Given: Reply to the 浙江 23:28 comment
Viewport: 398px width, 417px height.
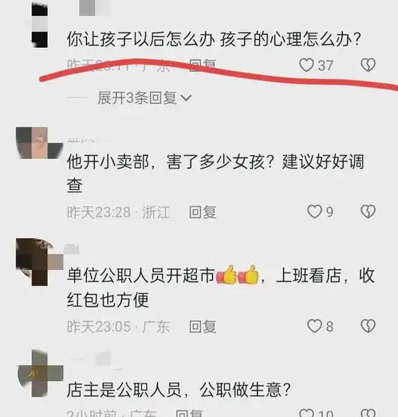Looking at the screenshot, I should (x=203, y=212).
